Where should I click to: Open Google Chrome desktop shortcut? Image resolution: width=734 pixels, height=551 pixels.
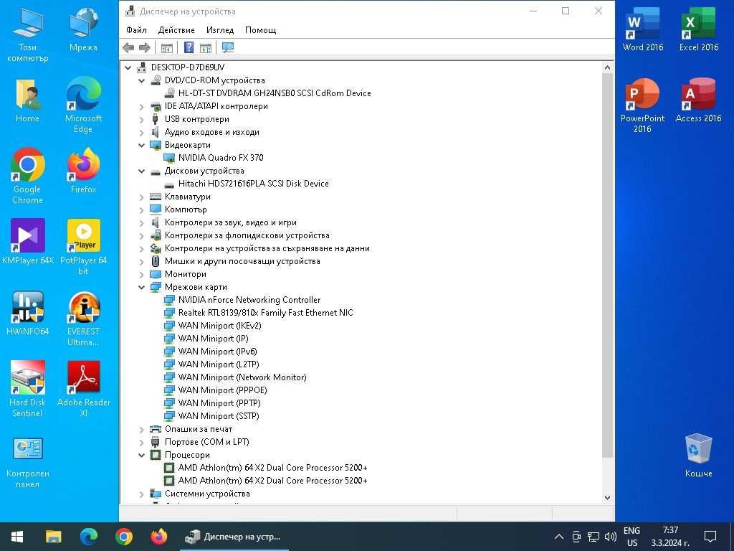pyautogui.click(x=28, y=176)
